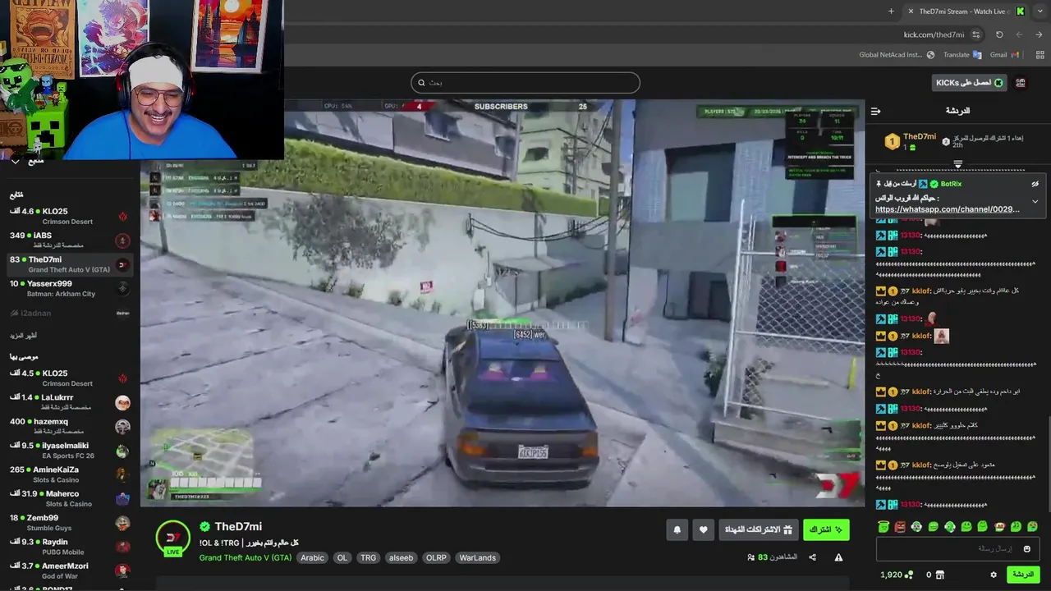Report the stream with warning icon
1051x591 pixels.
pyautogui.click(x=838, y=557)
